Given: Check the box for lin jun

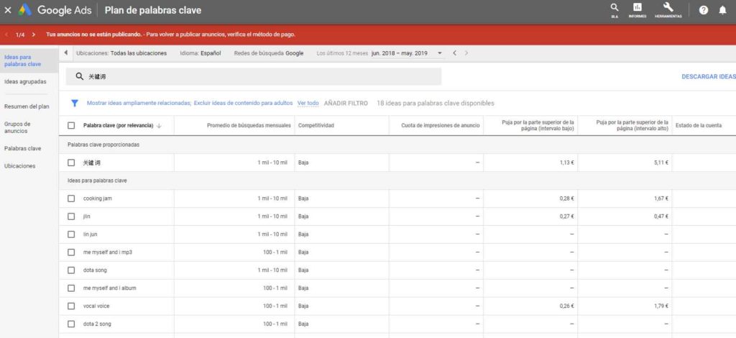Looking at the screenshot, I should pos(71,234).
